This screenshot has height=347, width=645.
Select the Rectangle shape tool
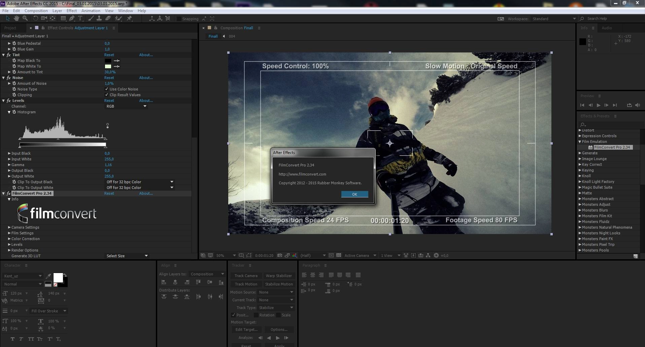tap(63, 18)
